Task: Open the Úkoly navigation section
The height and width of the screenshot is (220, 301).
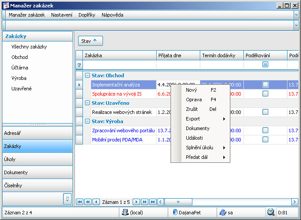Action: pos(38,159)
